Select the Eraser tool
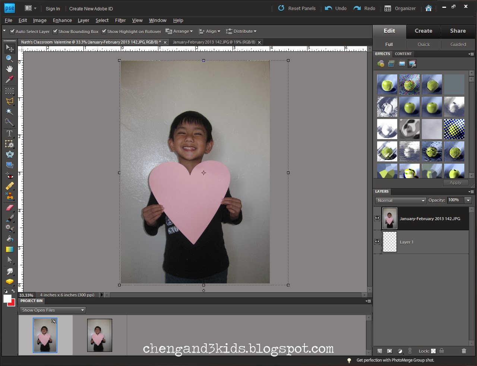Screen dimensions: 477x366 click(x=9, y=208)
